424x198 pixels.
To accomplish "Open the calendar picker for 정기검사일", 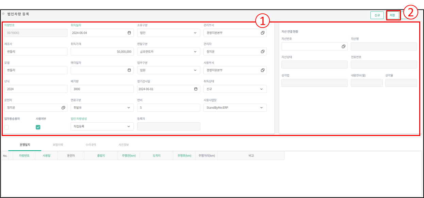I will click(x=196, y=89).
